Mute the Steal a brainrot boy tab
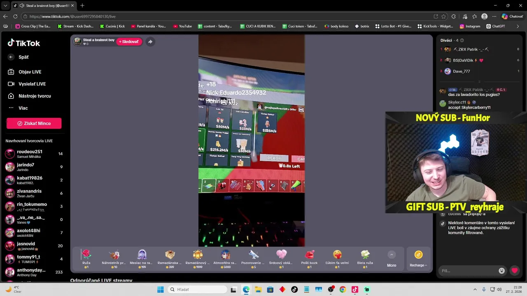Viewport: 527px width, 296px height. pos(21,6)
